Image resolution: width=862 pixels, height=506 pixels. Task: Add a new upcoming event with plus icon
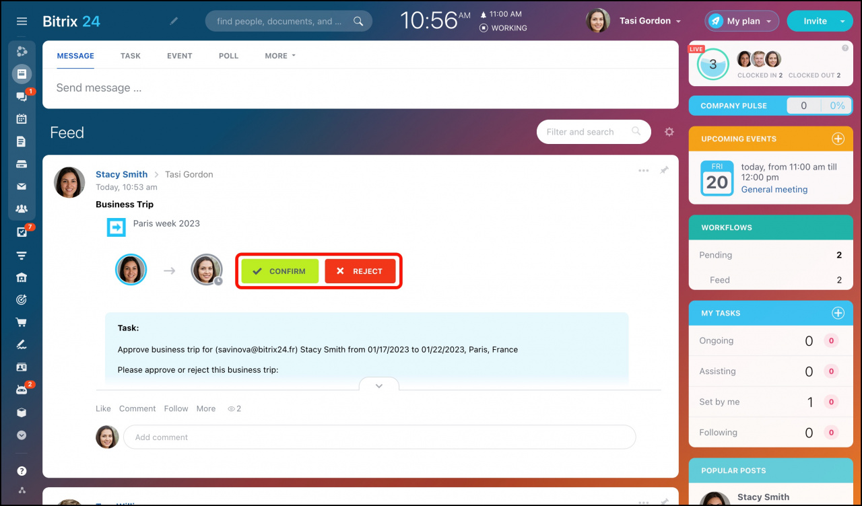tap(838, 139)
